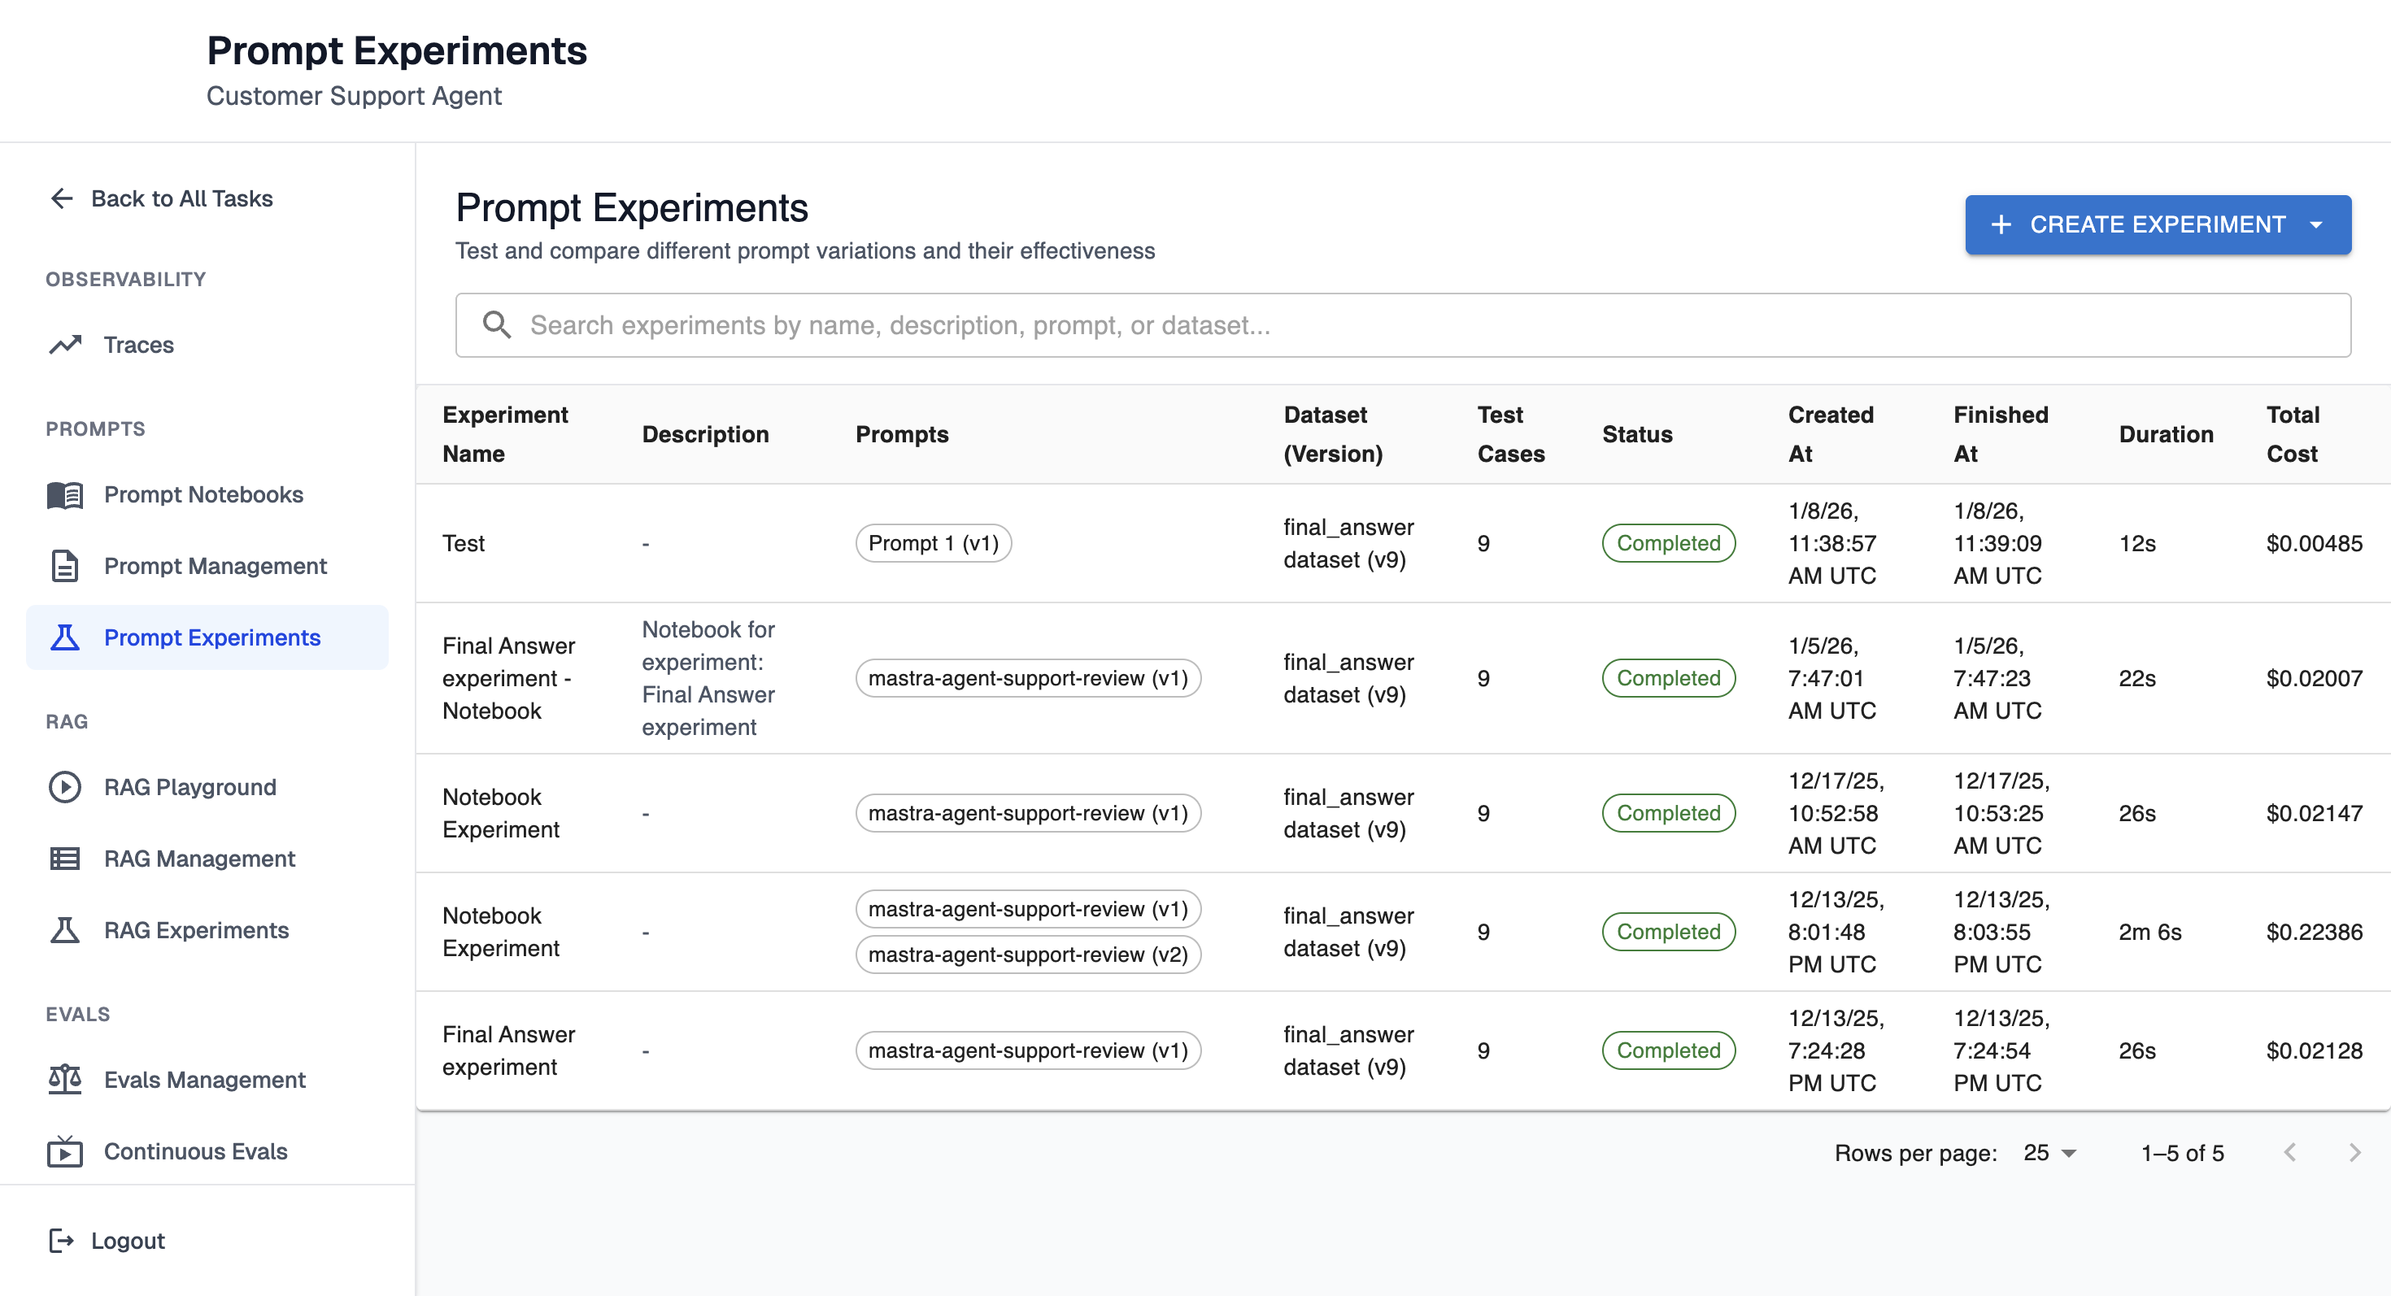Screen dimensions: 2391x1296
Task: Open the Rows per page dropdown
Action: pyautogui.click(x=2049, y=1153)
